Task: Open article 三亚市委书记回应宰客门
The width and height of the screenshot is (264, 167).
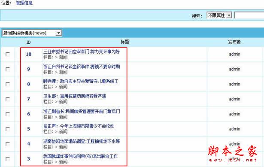Action: 82,52
